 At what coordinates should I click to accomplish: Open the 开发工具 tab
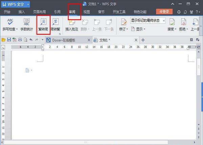119,12
